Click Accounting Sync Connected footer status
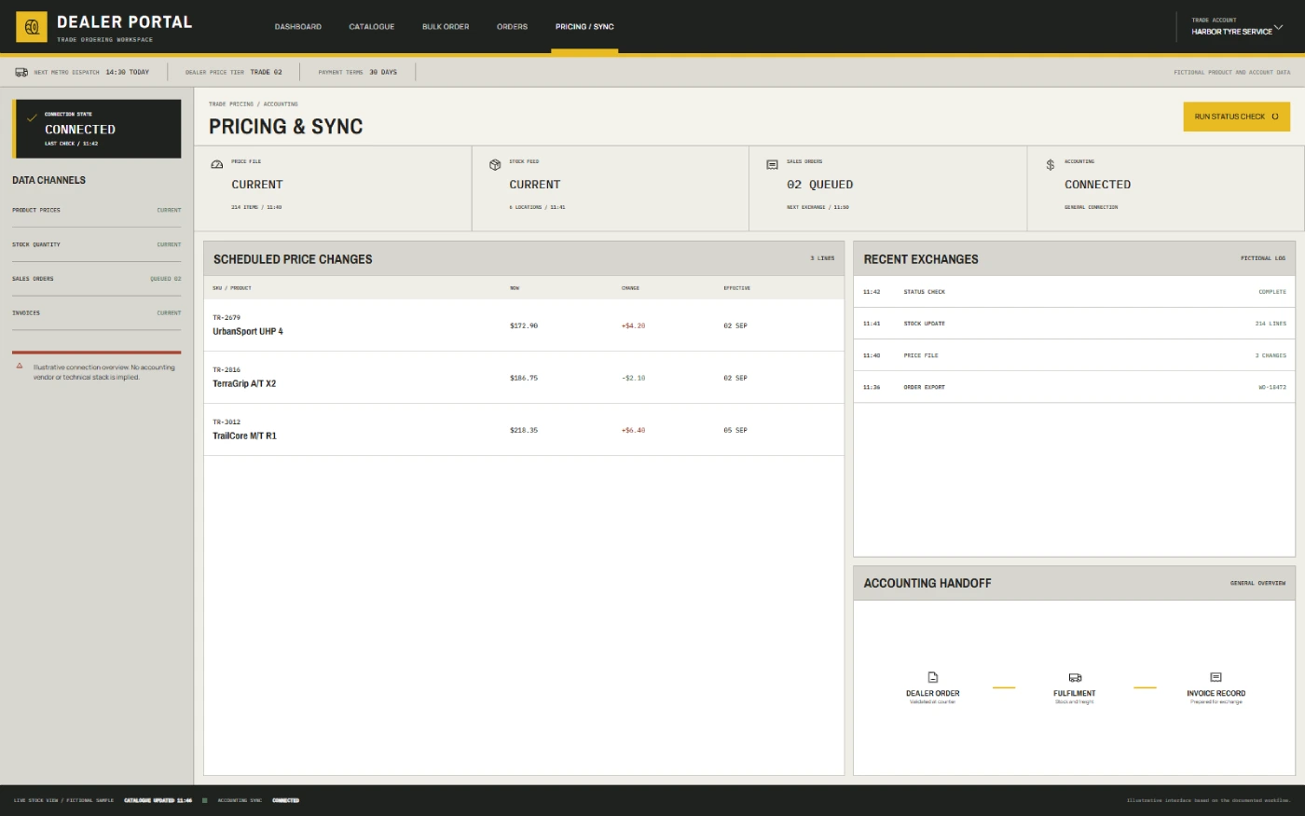1305x816 pixels. pos(258,800)
